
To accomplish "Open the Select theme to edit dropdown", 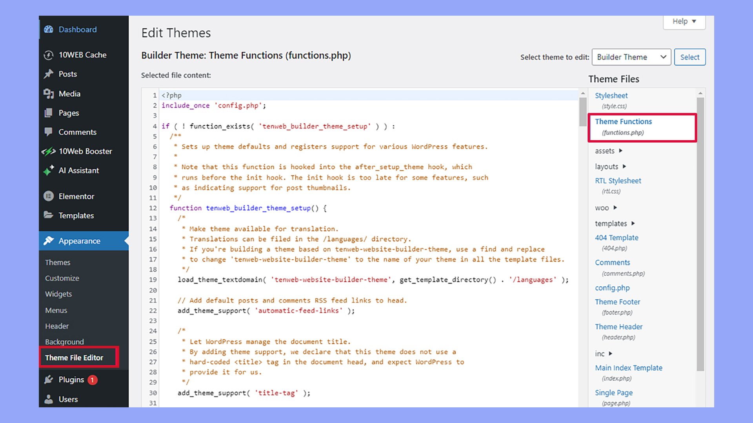I will pyautogui.click(x=631, y=57).
